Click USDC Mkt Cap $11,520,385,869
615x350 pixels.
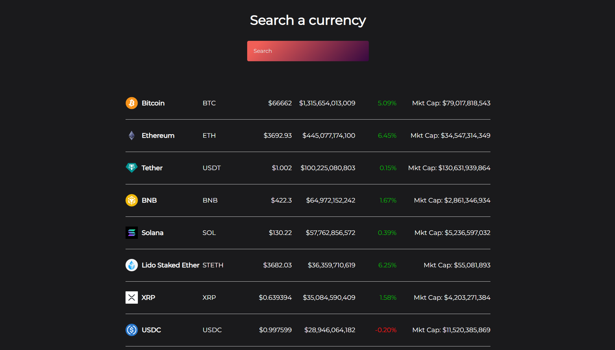(451, 330)
